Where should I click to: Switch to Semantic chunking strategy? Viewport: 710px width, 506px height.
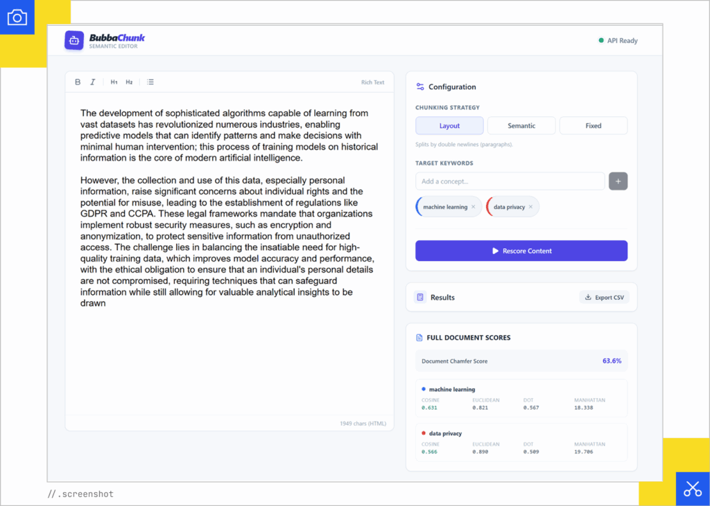(521, 126)
